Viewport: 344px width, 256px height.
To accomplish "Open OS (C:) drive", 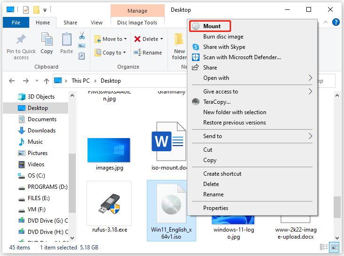I will (36, 176).
